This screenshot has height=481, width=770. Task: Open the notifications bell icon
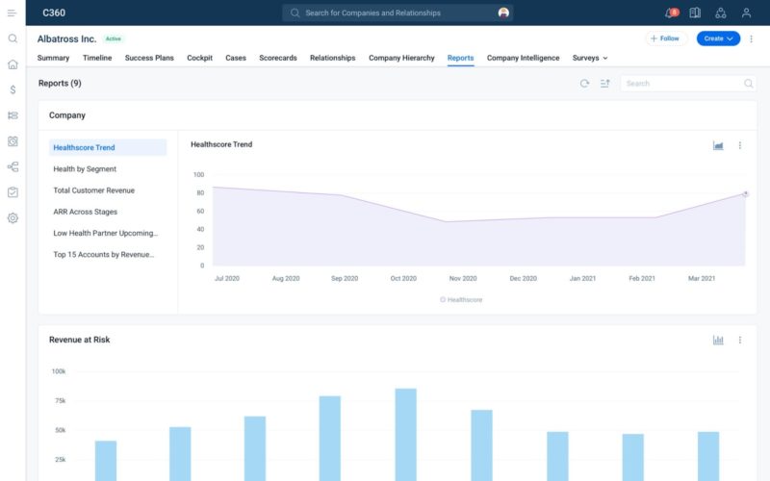pos(670,13)
